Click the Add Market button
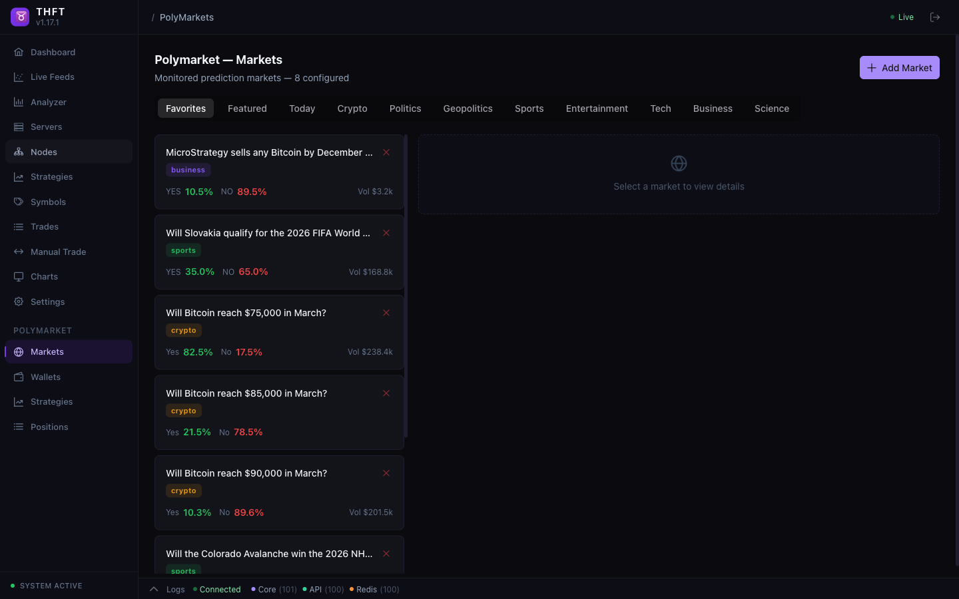Image resolution: width=959 pixels, height=599 pixels. [x=899, y=67]
